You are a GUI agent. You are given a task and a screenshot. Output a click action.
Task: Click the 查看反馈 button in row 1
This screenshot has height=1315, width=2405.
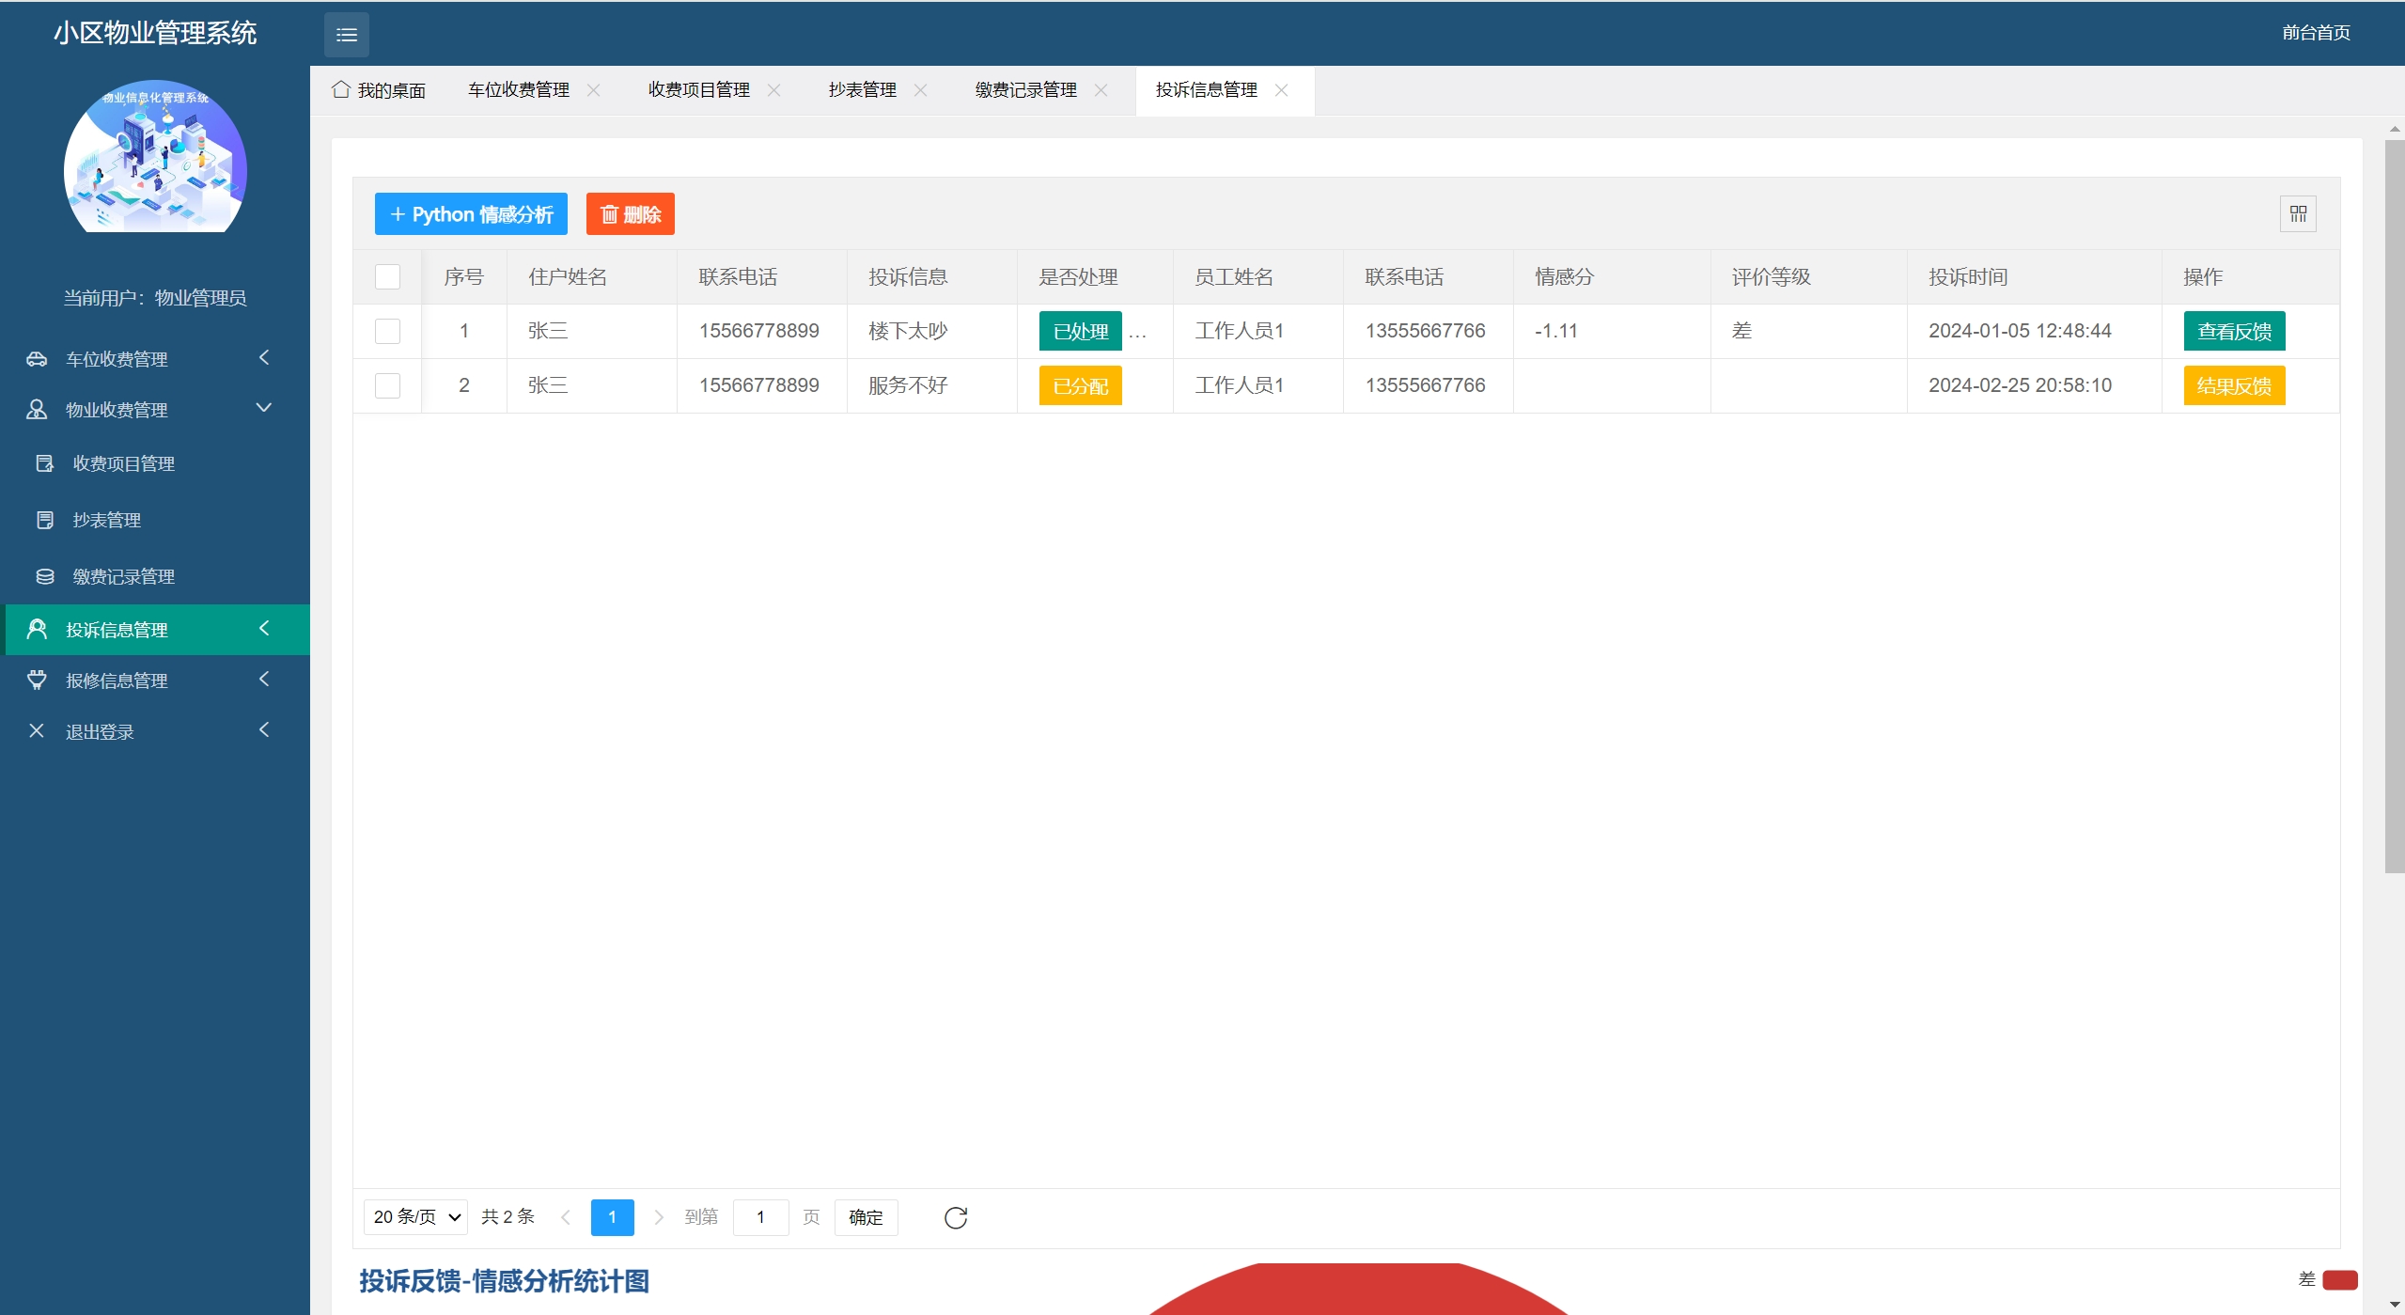[2234, 331]
